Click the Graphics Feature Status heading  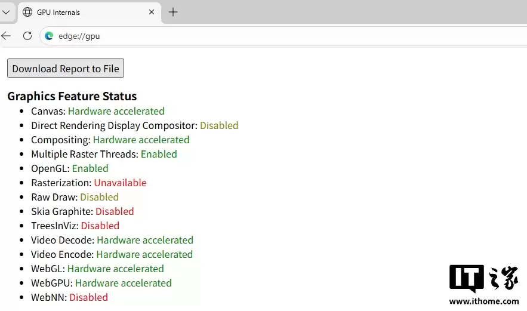[x=72, y=96]
